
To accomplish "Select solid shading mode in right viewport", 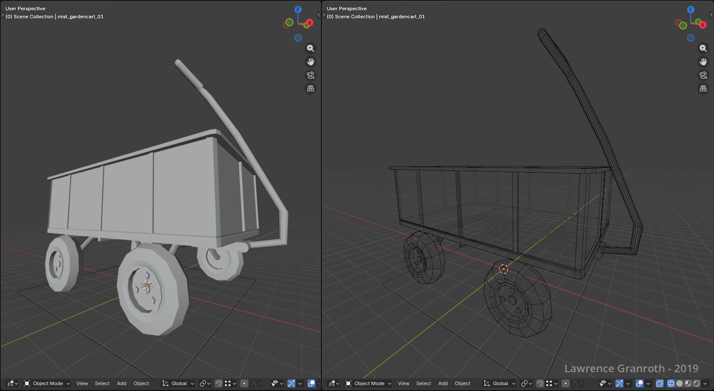I will tap(679, 383).
